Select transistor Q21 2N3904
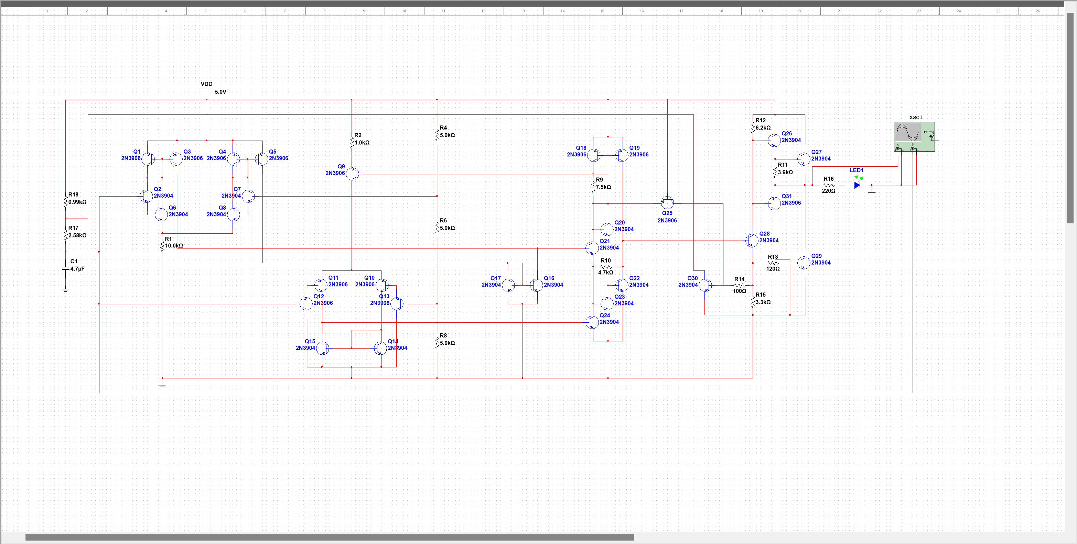Screen dimensions: 1077x544 pos(592,248)
